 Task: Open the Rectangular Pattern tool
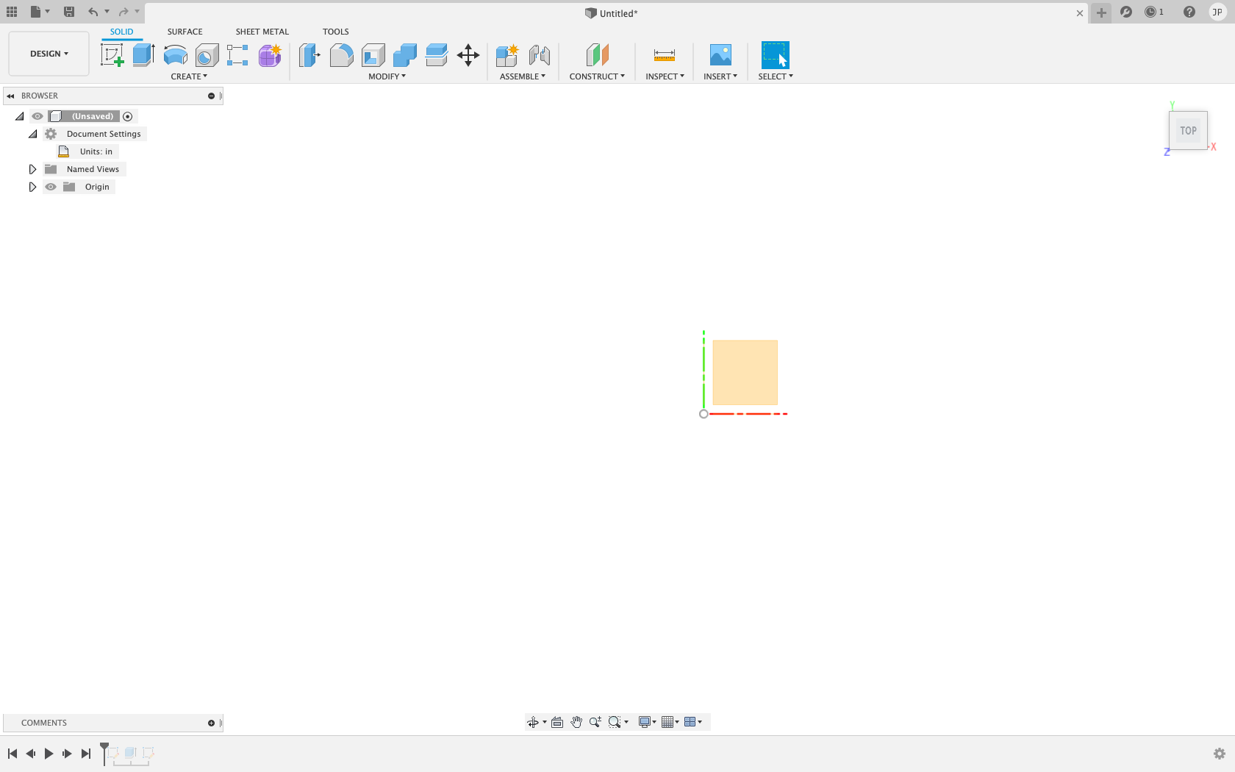pos(237,55)
